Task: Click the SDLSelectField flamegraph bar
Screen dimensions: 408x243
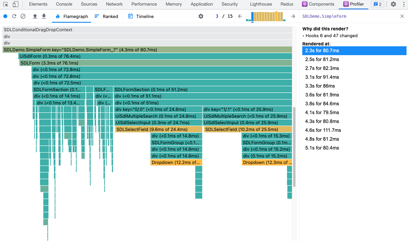Action: (x=159, y=129)
